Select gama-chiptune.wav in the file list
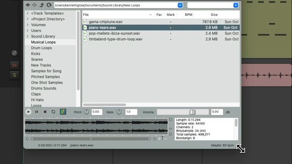This screenshot has height=164, width=292. 161,22
